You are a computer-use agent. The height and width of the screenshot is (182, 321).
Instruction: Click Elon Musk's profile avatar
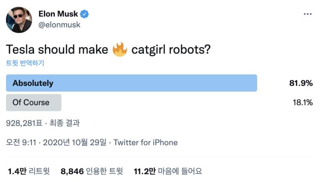click(18, 20)
